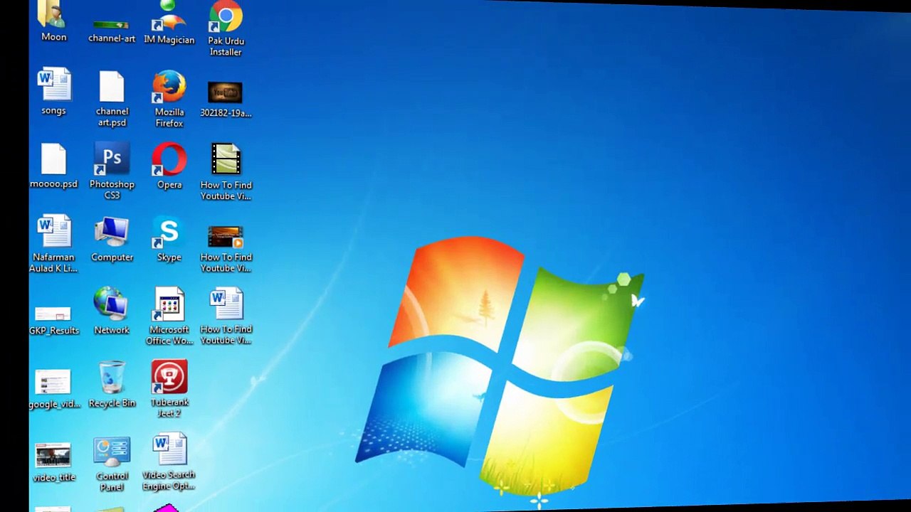Launch the Microsoft Office Wo... shortcut

point(169,316)
